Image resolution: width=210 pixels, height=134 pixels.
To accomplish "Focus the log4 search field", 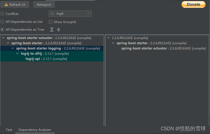I will (x=70, y=14).
